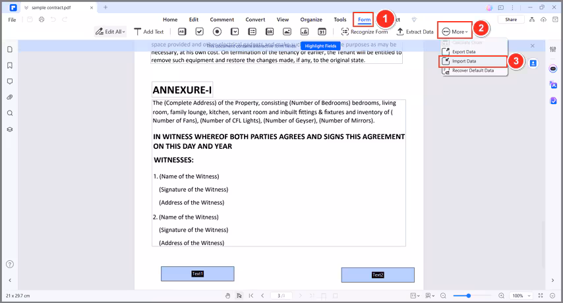563x303 pixels.
Task: Select the hand tool in bottom bar
Action: tap(227, 296)
